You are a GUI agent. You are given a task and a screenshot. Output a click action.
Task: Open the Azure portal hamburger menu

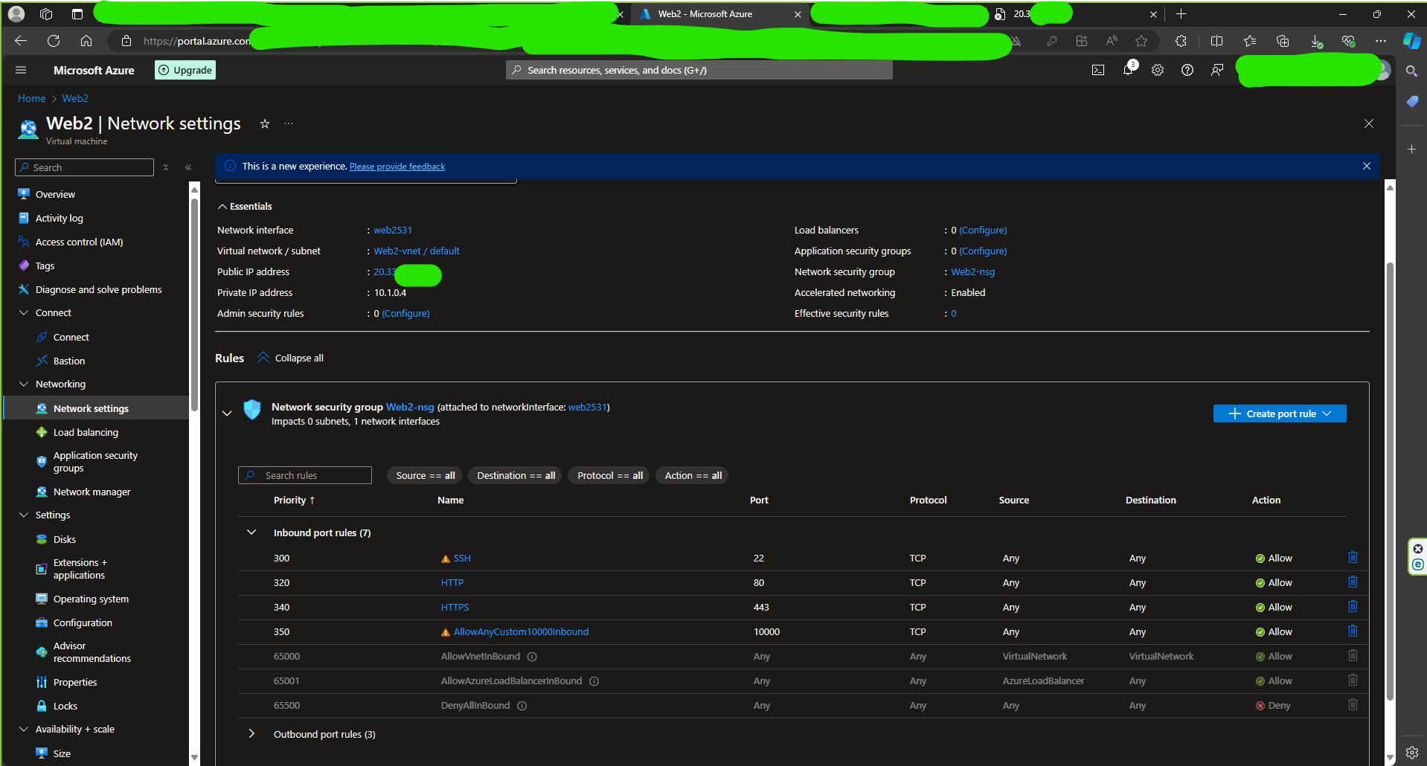pos(21,70)
